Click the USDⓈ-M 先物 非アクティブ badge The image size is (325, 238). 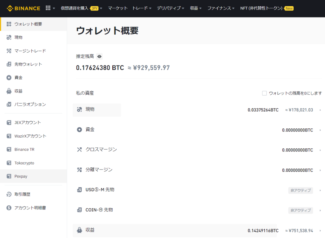coord(300,190)
